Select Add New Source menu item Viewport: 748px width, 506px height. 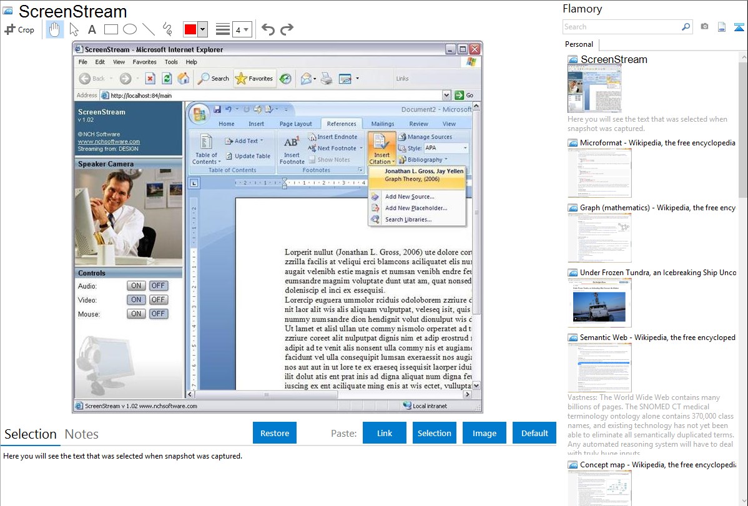(x=410, y=197)
